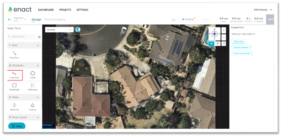Click the Add a tree suggestion
The height and width of the screenshot is (137, 282).
point(238,41)
